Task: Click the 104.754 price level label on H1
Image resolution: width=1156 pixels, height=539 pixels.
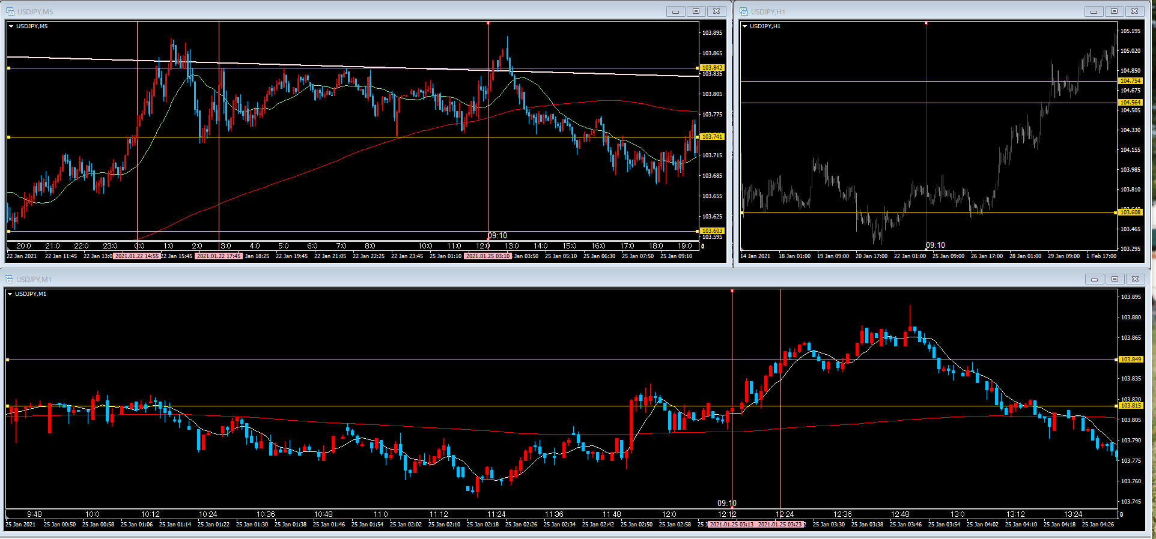Action: tap(1130, 81)
